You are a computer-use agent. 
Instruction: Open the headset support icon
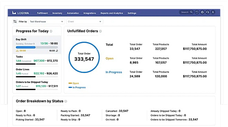(x=208, y=12)
